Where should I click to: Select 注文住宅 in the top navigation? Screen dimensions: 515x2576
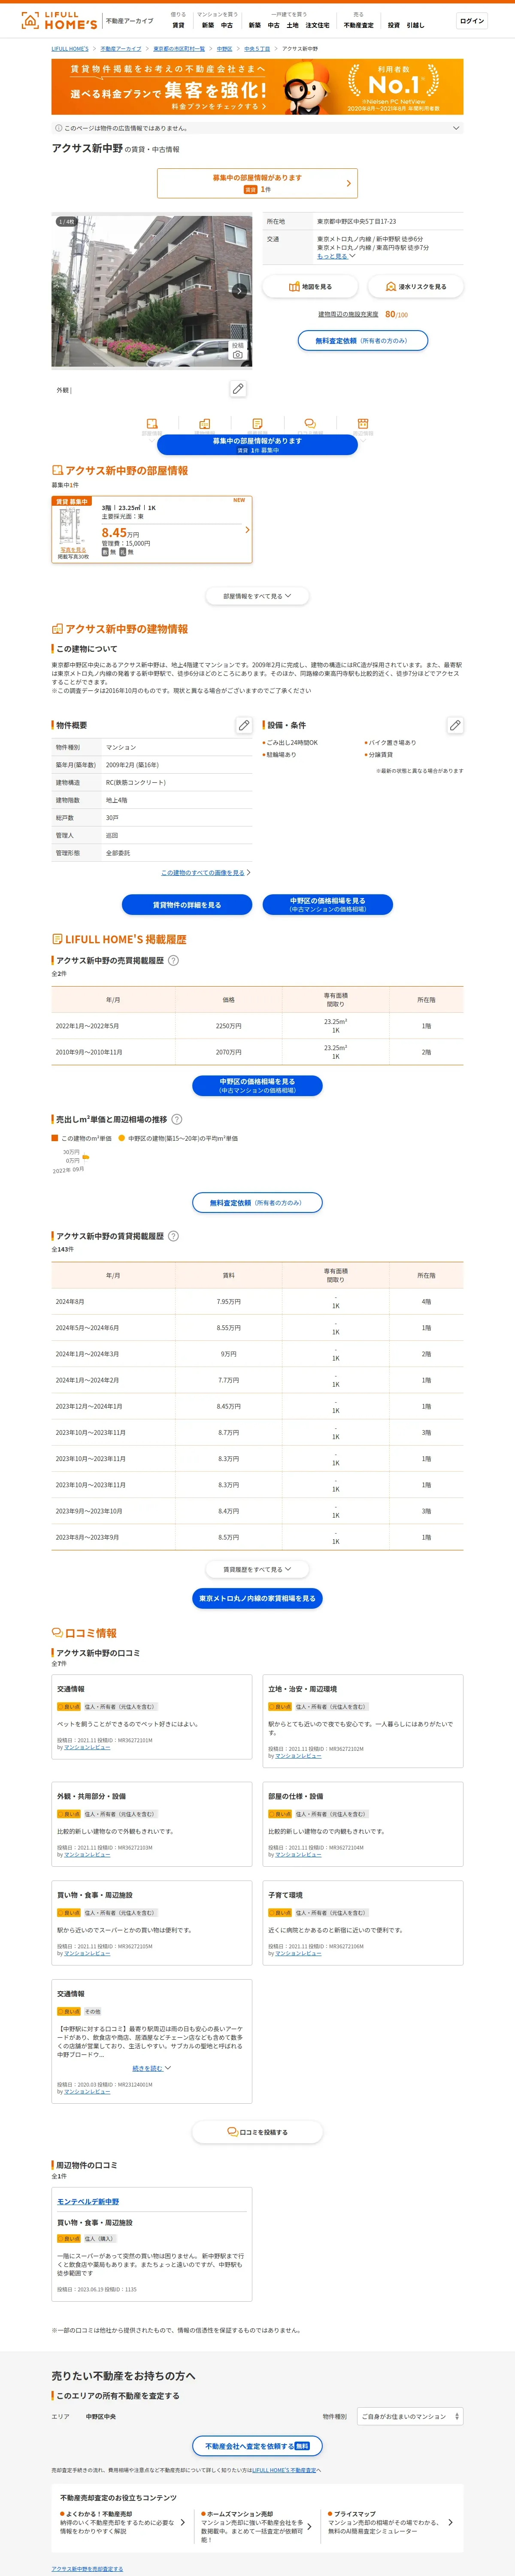coord(317,25)
